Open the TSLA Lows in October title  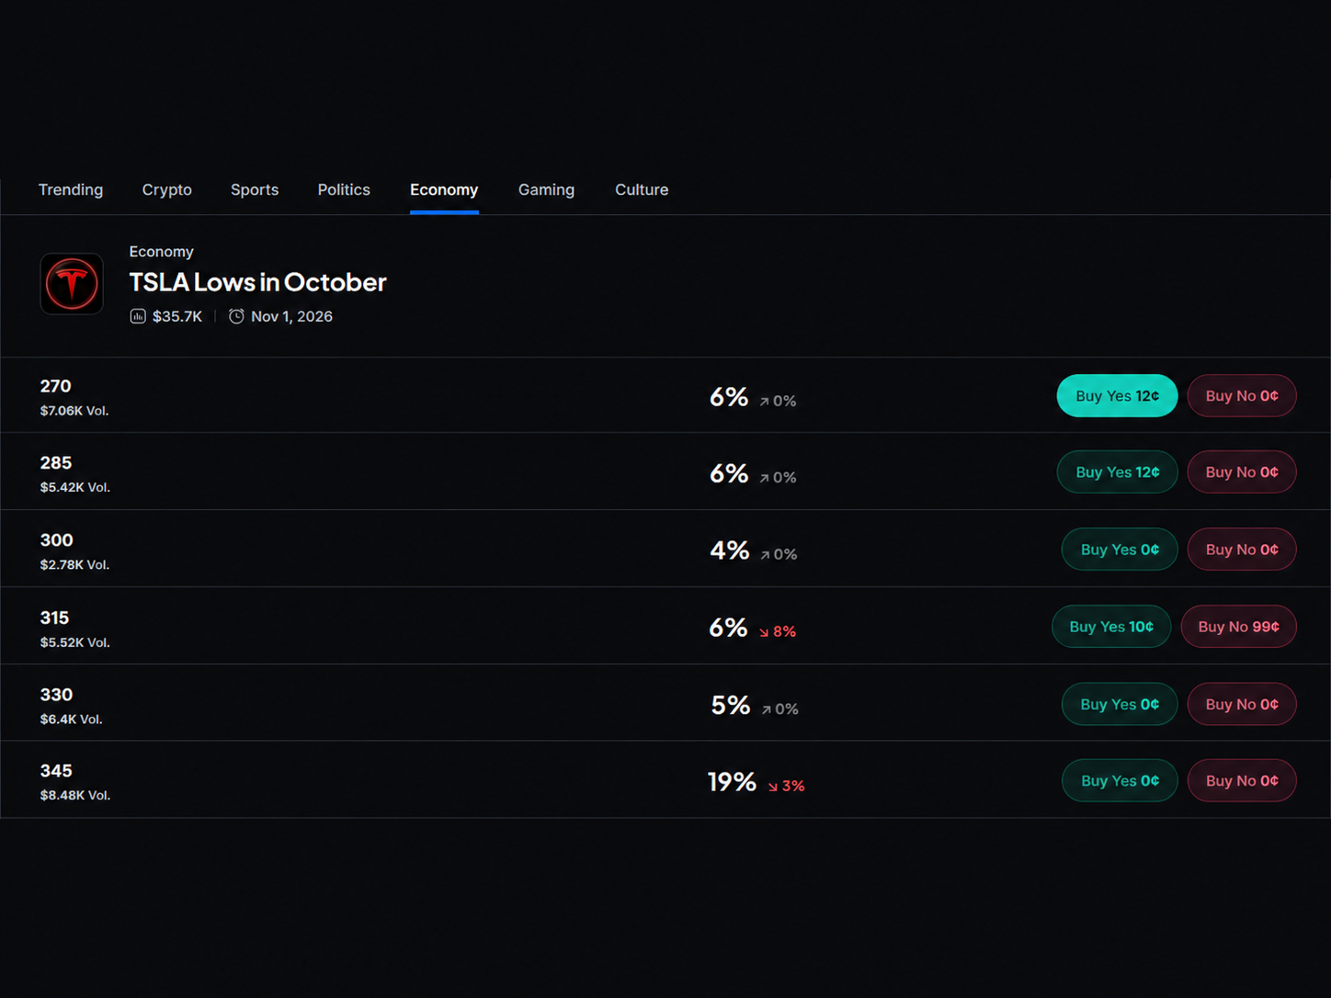257,281
